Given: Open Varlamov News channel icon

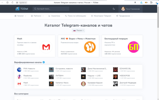Looking at the screenshot, I should tap(51, 84).
